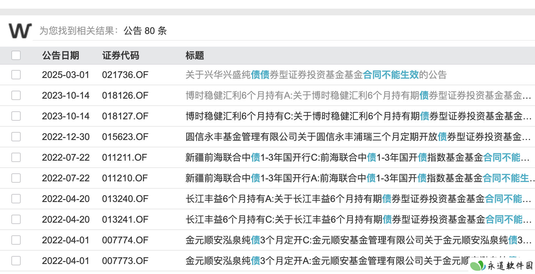The width and height of the screenshot is (535, 274).
Task: Open the 博时稳健汇利6个月持有A announcement link
Action: coord(358,95)
